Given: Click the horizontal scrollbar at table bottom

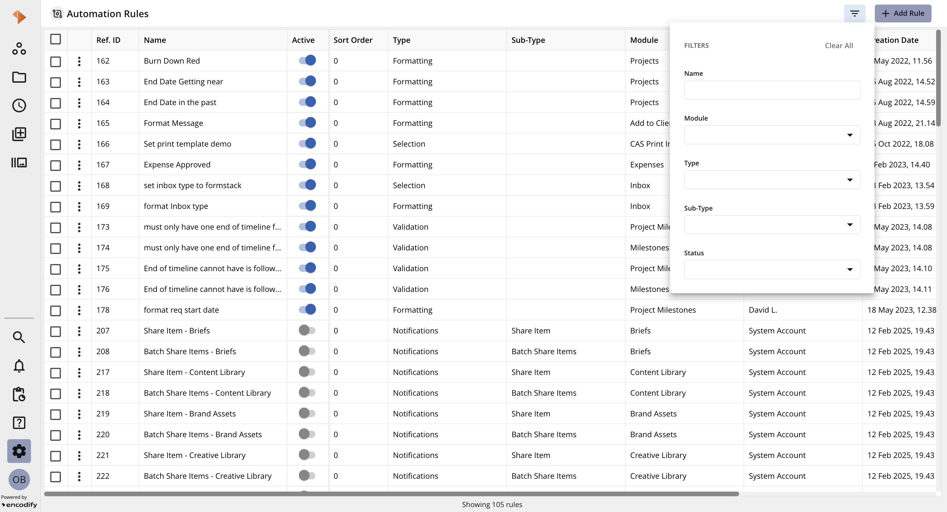Looking at the screenshot, I should 391,494.
